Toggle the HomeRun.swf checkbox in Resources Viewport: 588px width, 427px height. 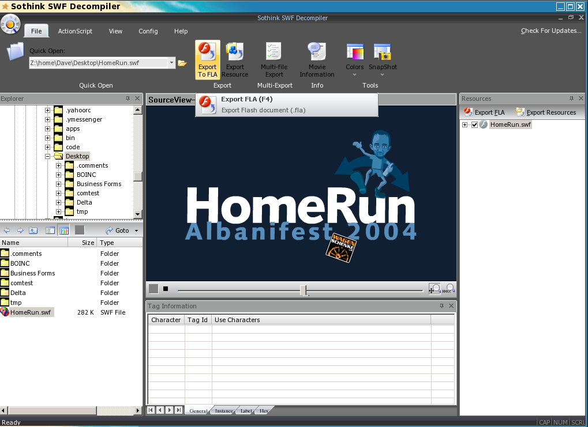coord(474,124)
